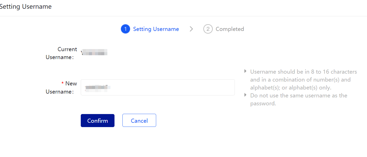Select the "Setting Username" step label
This screenshot has width=367, height=157.
pos(156,29)
